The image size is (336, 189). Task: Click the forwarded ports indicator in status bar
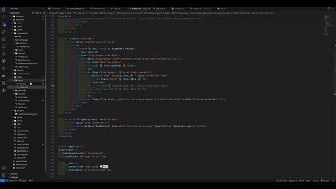[x=31, y=181]
